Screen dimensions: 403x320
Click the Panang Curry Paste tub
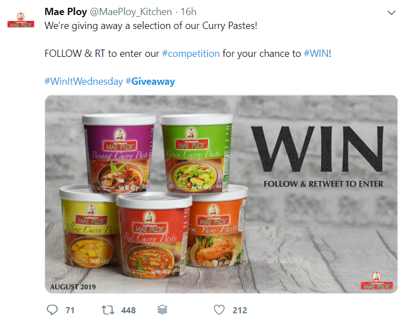[119, 153]
